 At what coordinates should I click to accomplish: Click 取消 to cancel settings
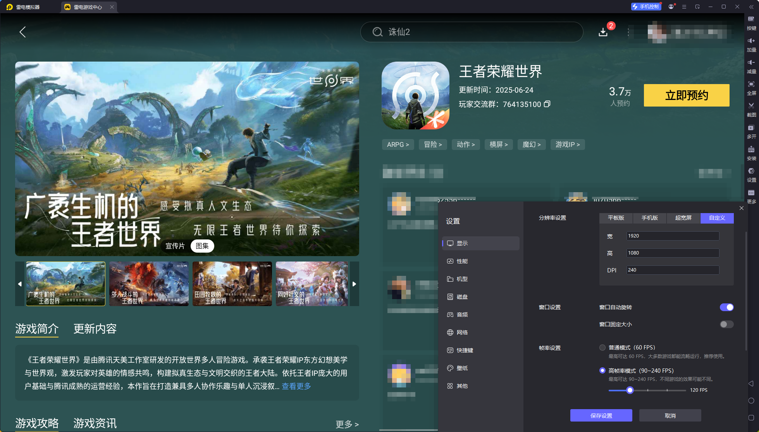pyautogui.click(x=670, y=416)
